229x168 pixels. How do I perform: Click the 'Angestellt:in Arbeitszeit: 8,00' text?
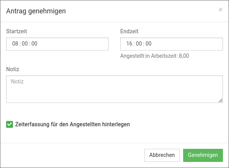point(155,56)
